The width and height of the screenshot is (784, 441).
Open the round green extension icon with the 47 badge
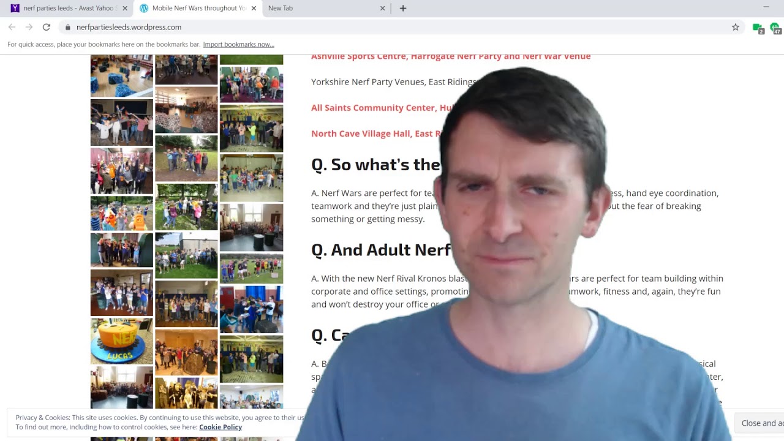point(775,28)
